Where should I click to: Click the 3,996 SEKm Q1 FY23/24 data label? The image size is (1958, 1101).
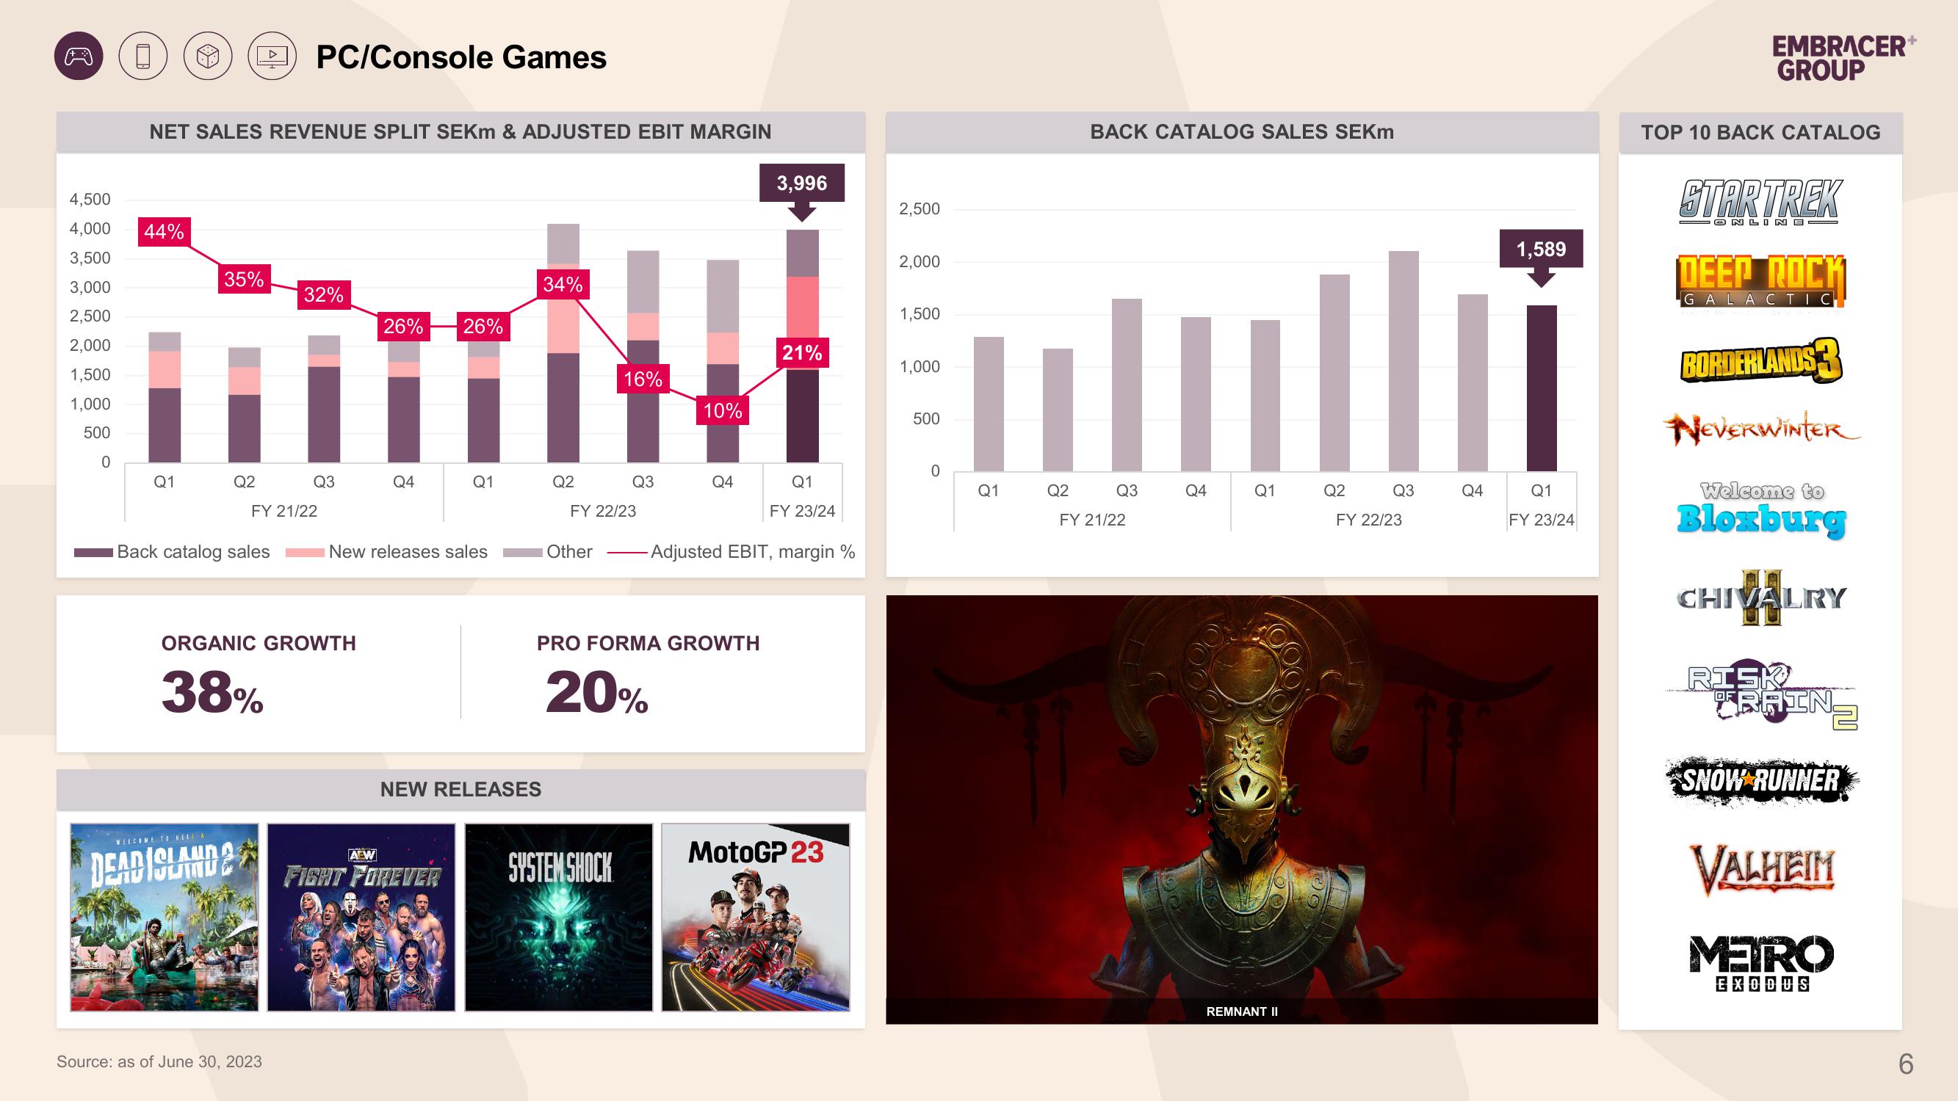[x=801, y=183]
